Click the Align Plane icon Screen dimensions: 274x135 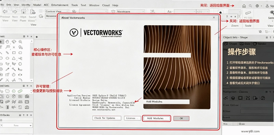coord(23,12)
